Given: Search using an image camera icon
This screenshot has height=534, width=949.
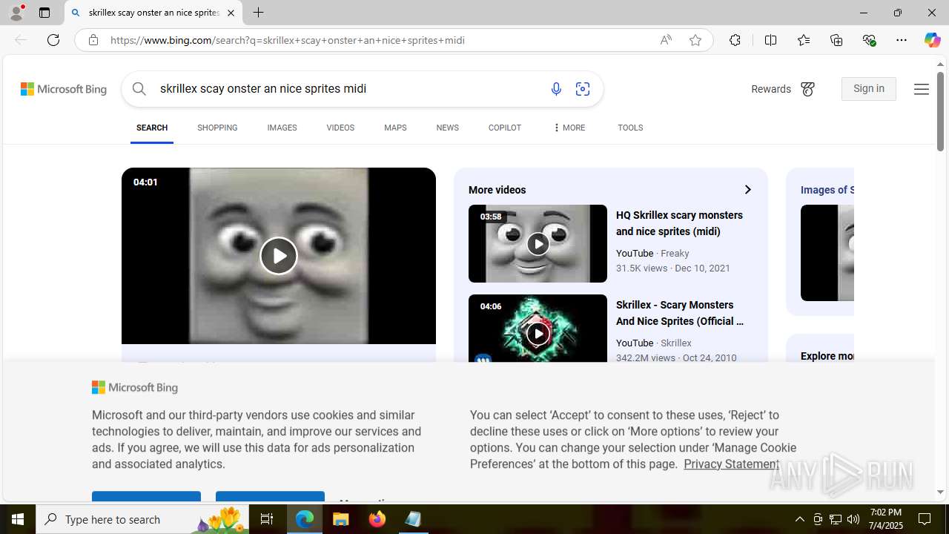Looking at the screenshot, I should pyautogui.click(x=583, y=89).
